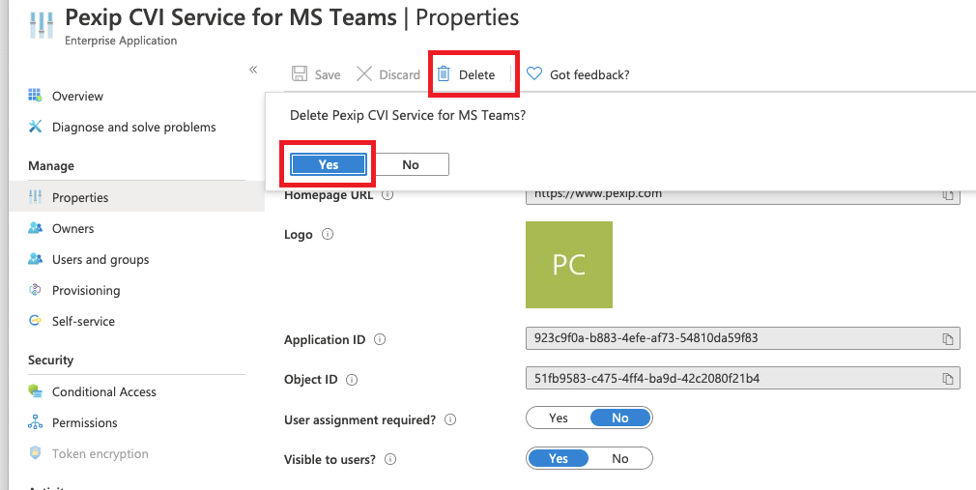
Task: Open Diagnose and solve problems
Action: [133, 127]
